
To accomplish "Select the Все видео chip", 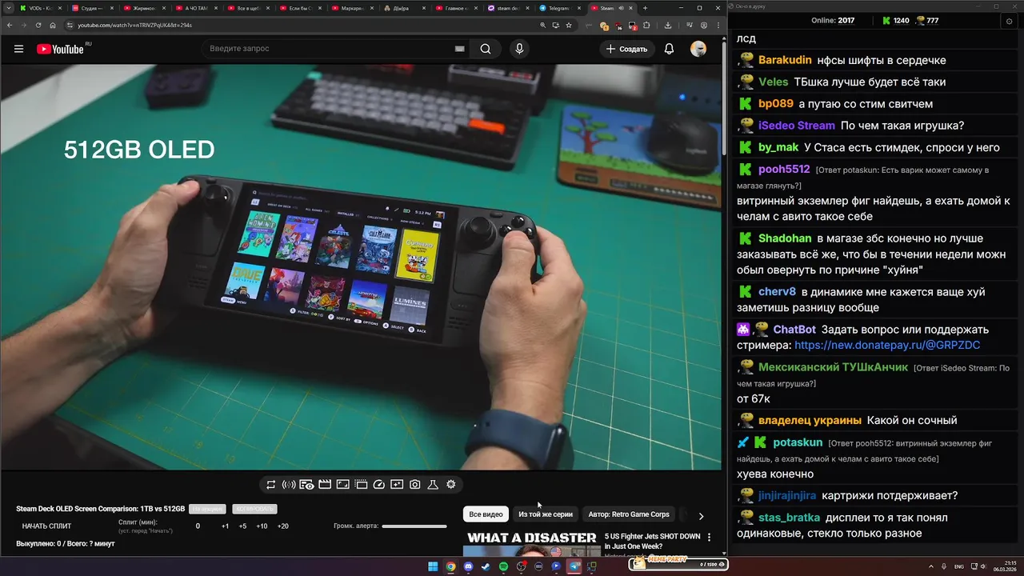I will pyautogui.click(x=486, y=514).
